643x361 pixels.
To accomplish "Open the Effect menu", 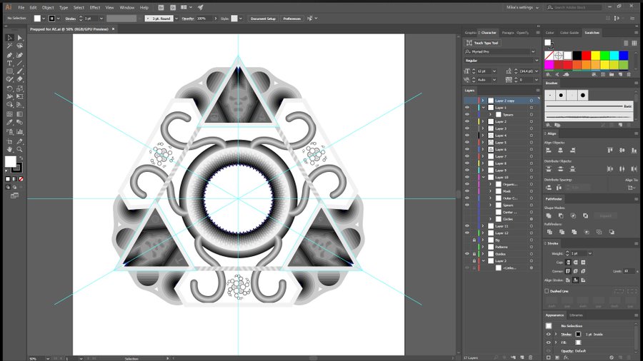I will [x=94, y=7].
